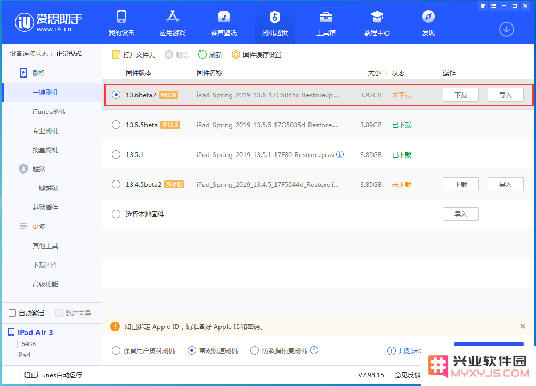Click the 爱思助手 i4.cn logo
Screen dimensions: 536x386
pyautogui.click(x=48, y=22)
